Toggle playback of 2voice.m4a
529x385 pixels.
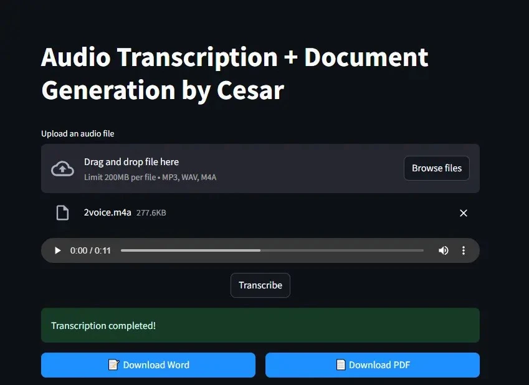pyautogui.click(x=57, y=250)
